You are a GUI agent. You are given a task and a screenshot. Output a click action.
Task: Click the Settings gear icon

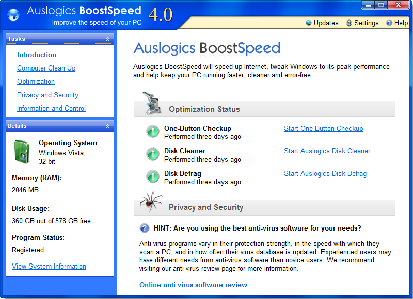349,23
